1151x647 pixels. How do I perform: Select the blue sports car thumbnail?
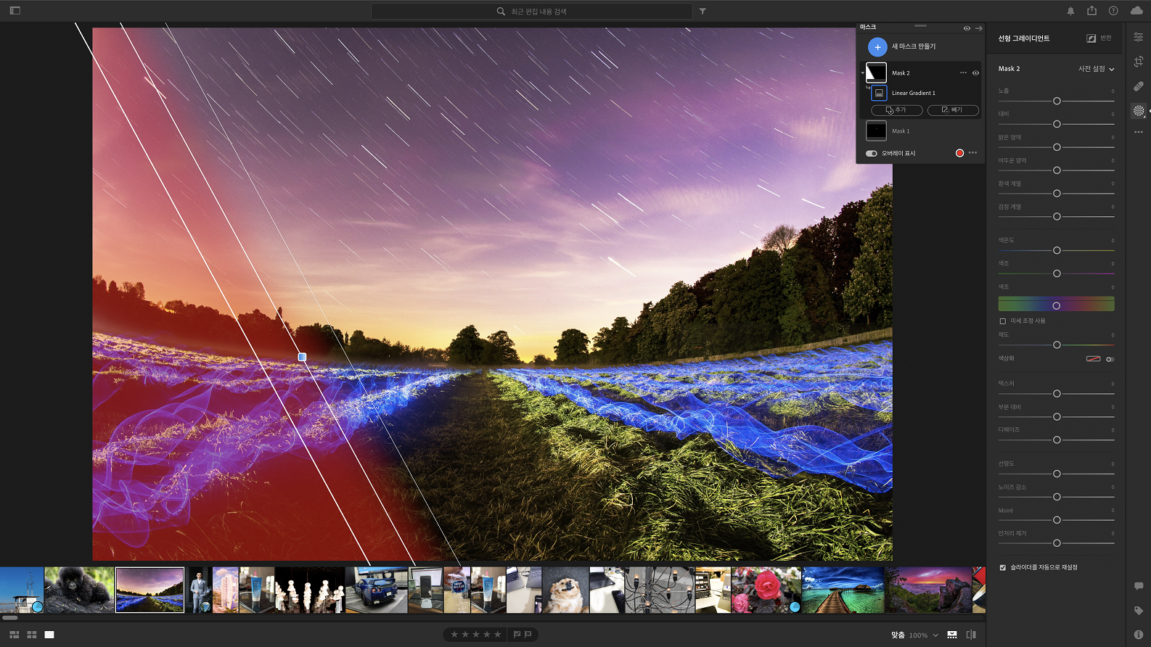point(376,590)
